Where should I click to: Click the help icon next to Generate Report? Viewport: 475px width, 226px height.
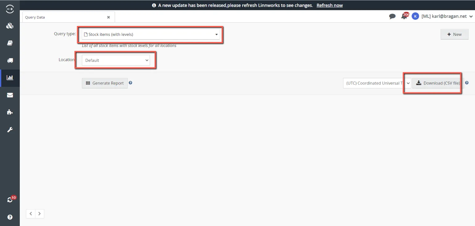(131, 83)
